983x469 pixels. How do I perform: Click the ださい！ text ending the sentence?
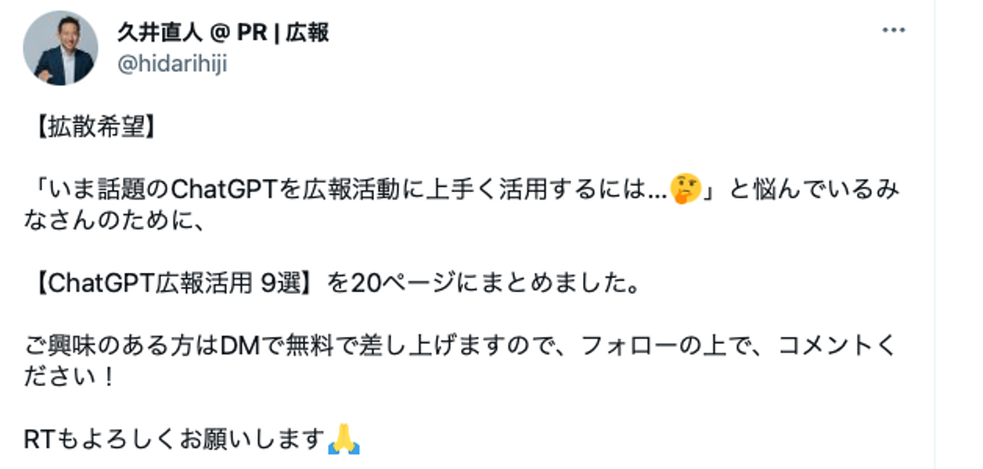point(68,378)
